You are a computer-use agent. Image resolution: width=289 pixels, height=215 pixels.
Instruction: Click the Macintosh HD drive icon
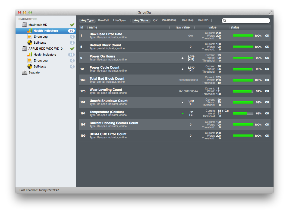[x=24, y=25]
